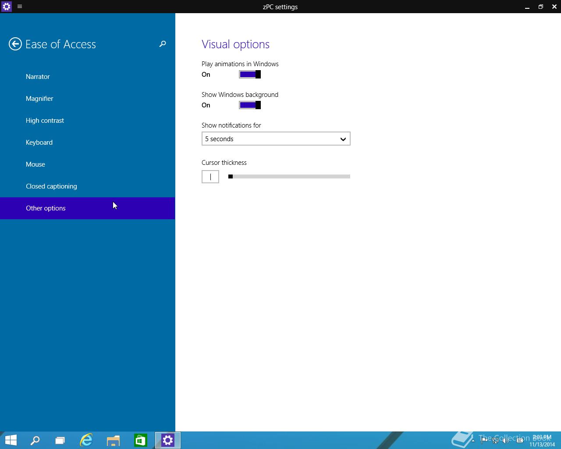Show hidden tray icons arrow
Screen dimensions: 561x449
click(473, 440)
